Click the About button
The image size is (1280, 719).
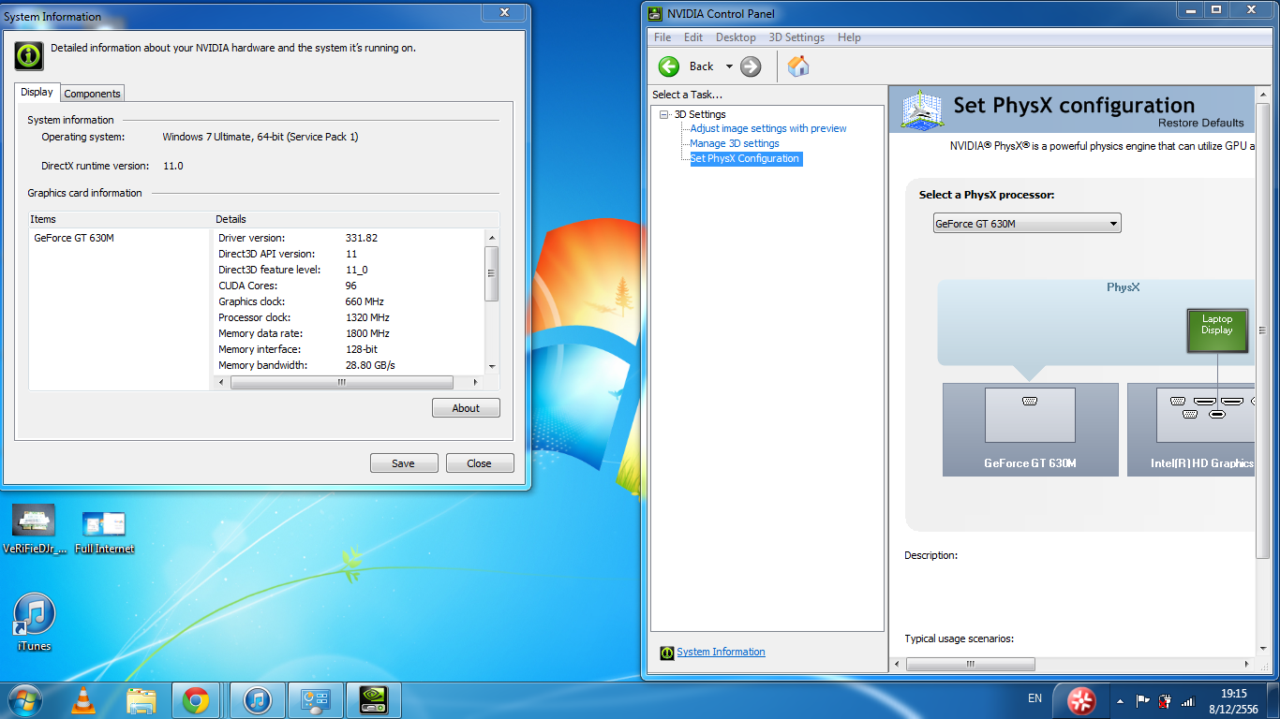coord(466,408)
